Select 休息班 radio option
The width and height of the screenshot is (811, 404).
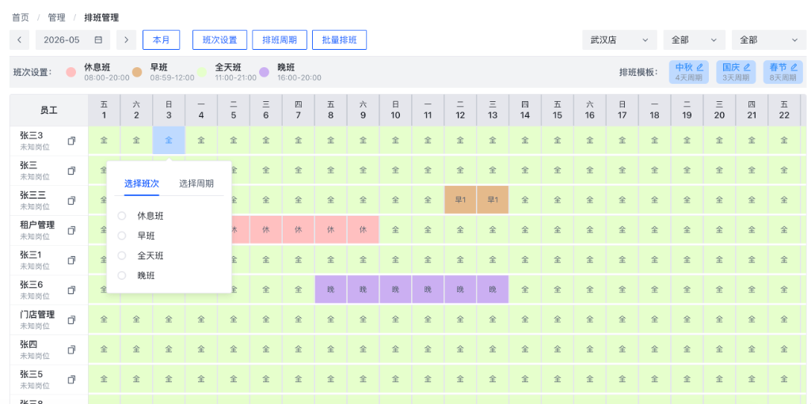point(121,216)
